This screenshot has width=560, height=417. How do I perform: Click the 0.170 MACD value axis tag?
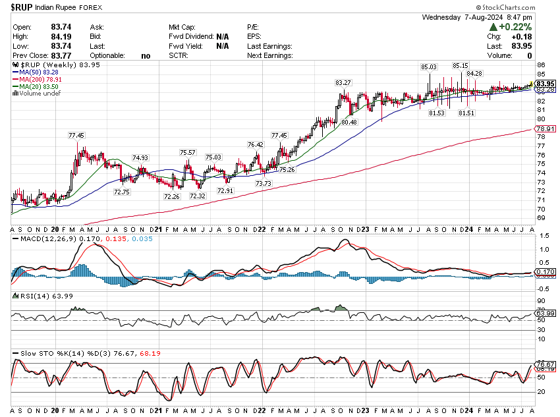pyautogui.click(x=544, y=271)
